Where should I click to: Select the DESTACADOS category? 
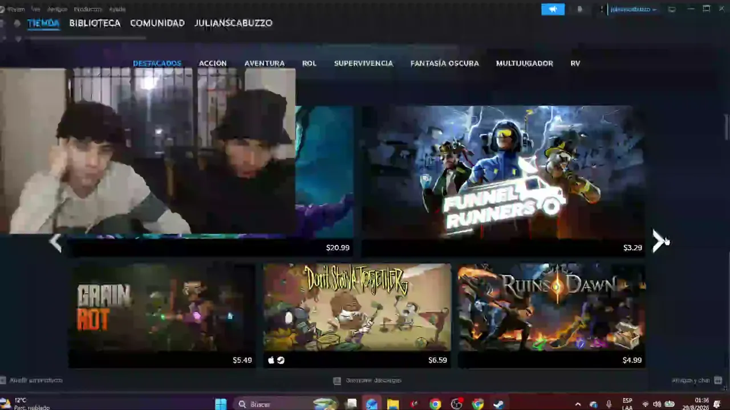(157, 63)
